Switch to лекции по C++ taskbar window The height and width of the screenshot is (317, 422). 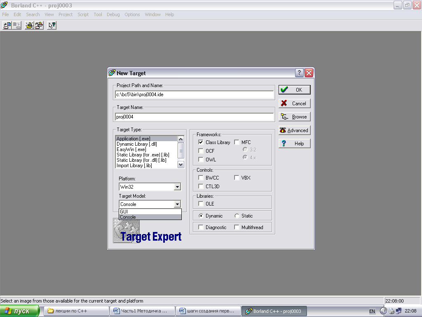point(76,311)
